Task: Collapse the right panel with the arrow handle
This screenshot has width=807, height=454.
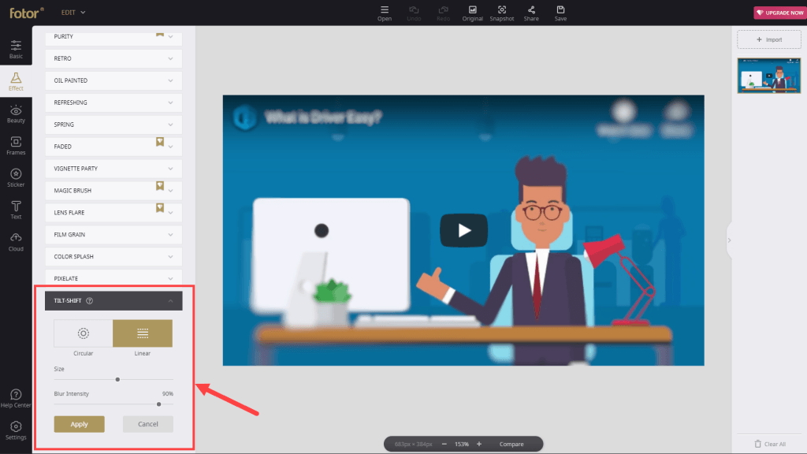Action: click(x=729, y=240)
